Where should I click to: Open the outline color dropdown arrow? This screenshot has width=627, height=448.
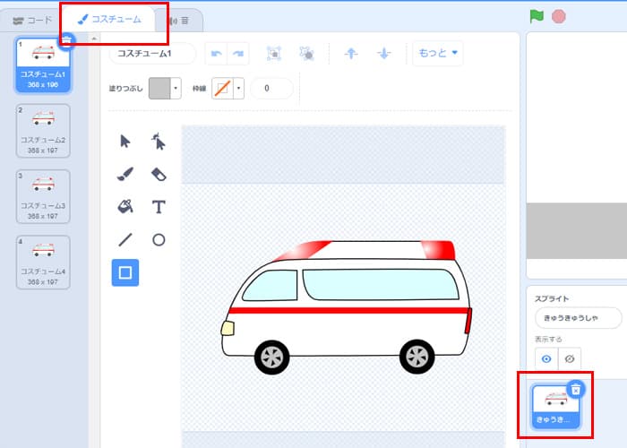coord(239,88)
